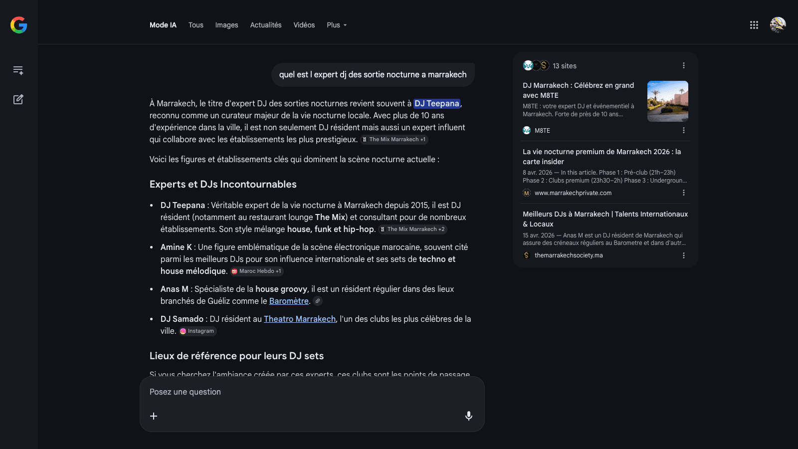This screenshot has width=798, height=449.
Task: Start a new chat with compose icon
Action: [18, 99]
